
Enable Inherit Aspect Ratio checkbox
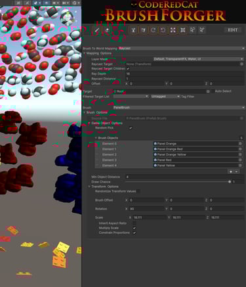tap(134, 223)
